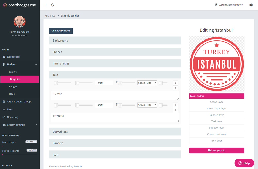Click the openbadges.me logo
Viewport: 258px width, 169px height.
[x=19, y=5]
